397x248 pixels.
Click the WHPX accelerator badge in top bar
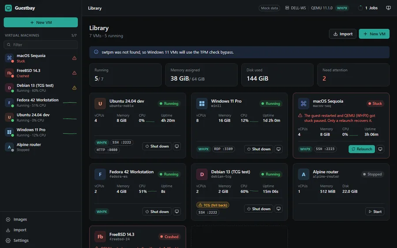coord(342,8)
